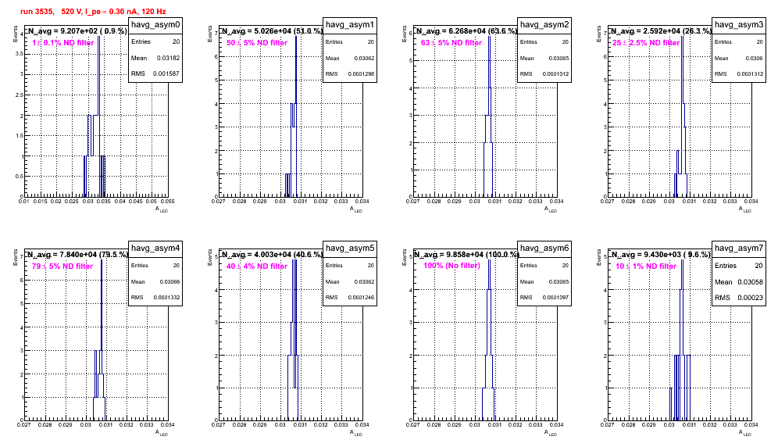Click RMS value 0.0001012 in havg_asym2

(x=555, y=74)
